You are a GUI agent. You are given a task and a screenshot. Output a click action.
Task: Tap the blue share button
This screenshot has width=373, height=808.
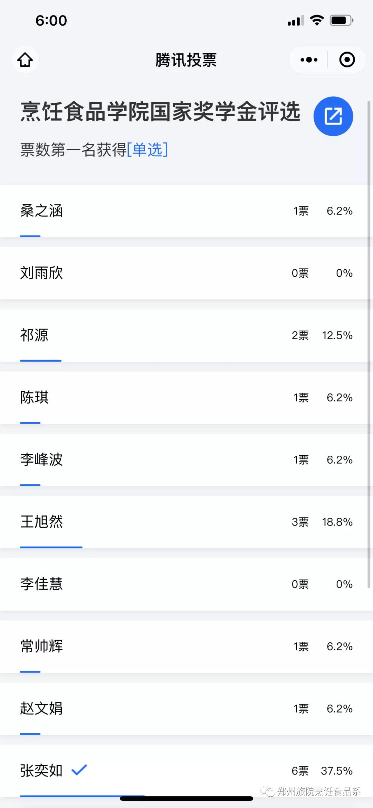click(x=333, y=116)
